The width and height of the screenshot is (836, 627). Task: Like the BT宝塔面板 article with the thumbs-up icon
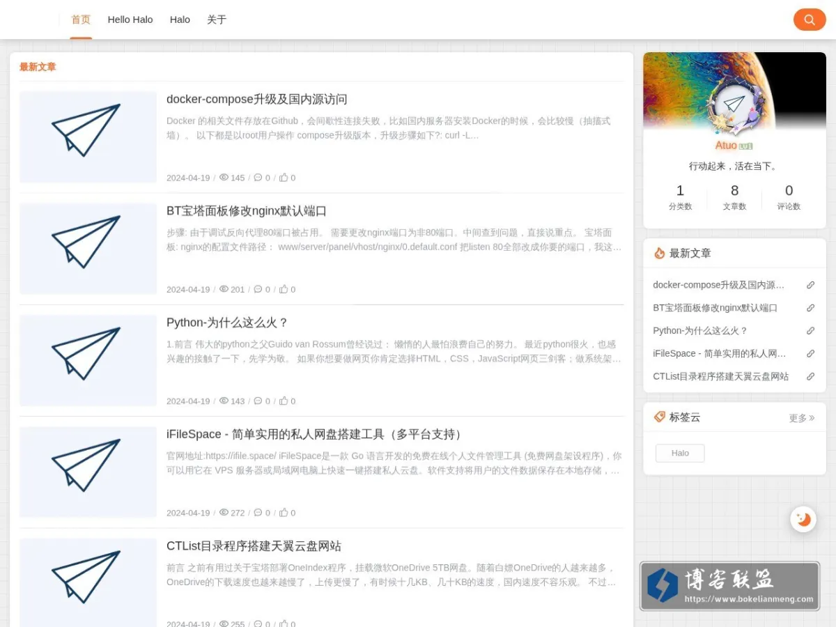pyautogui.click(x=284, y=289)
